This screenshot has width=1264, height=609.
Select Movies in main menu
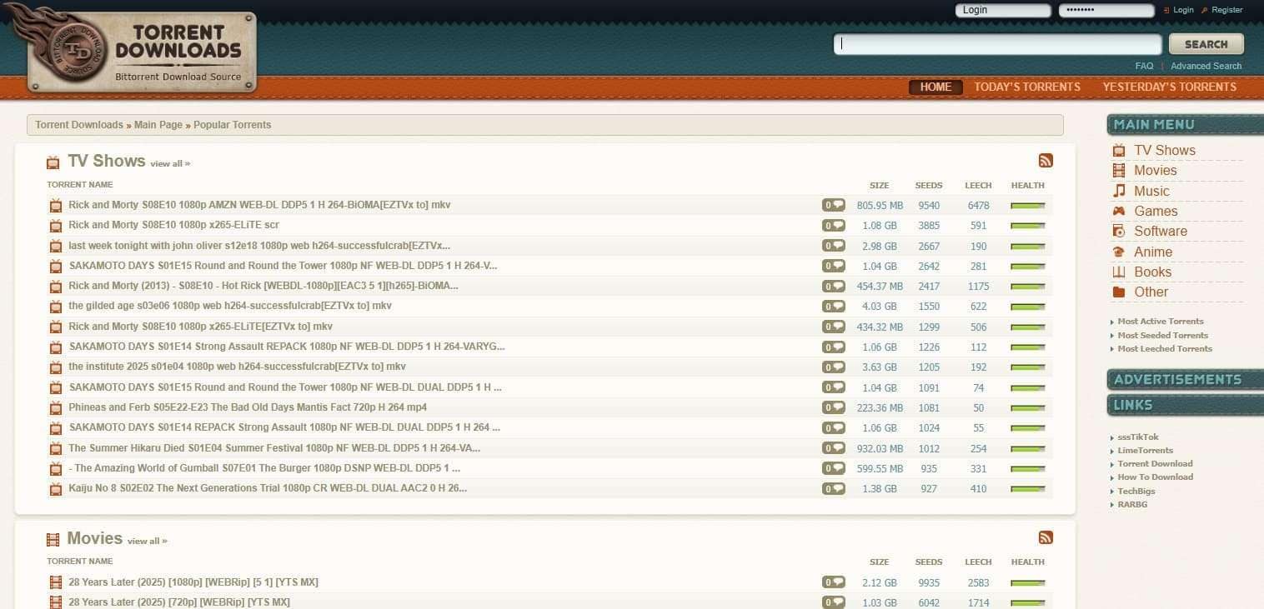point(1156,170)
